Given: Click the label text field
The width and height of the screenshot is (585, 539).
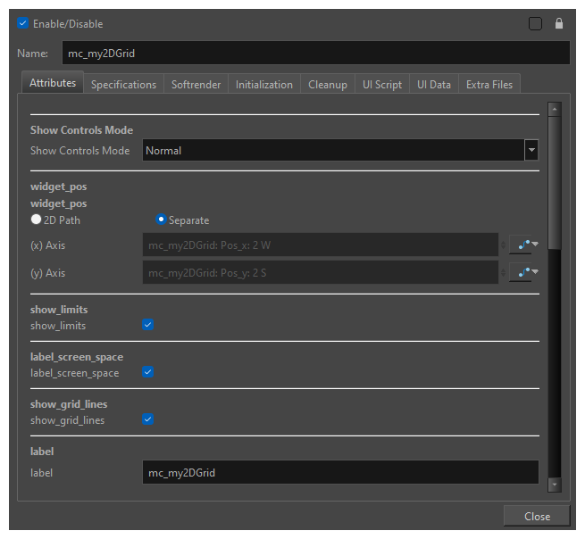Looking at the screenshot, I should (x=340, y=472).
